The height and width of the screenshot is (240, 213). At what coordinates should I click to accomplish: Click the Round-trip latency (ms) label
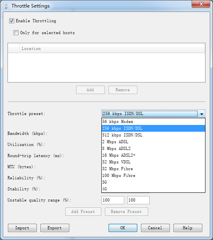coord(36,156)
